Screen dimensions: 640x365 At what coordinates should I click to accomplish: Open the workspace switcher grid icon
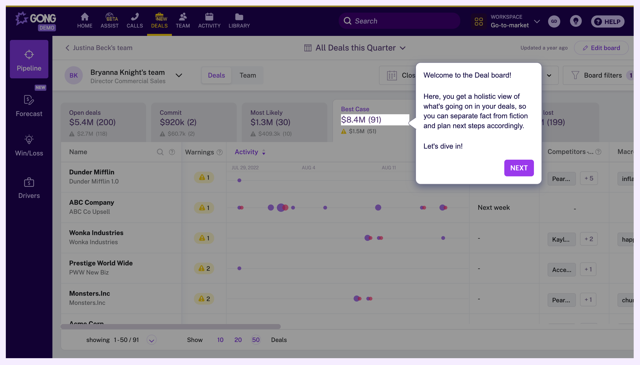[x=478, y=21]
